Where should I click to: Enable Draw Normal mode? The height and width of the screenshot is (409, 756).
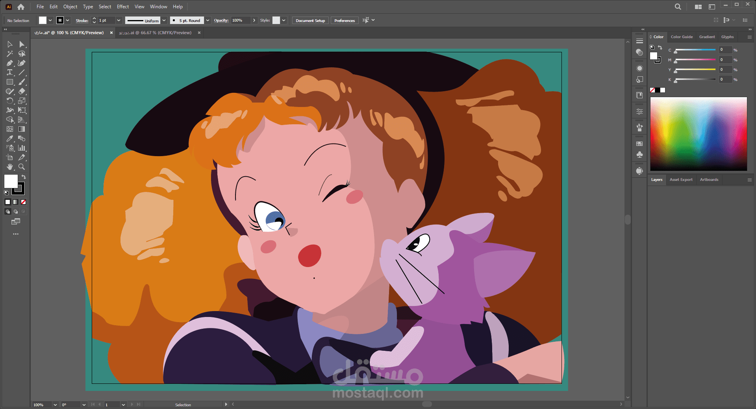coord(8,212)
